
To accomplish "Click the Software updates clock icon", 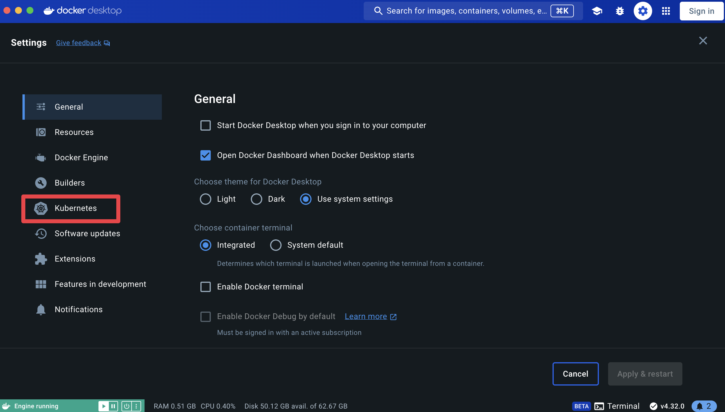I will tap(41, 233).
